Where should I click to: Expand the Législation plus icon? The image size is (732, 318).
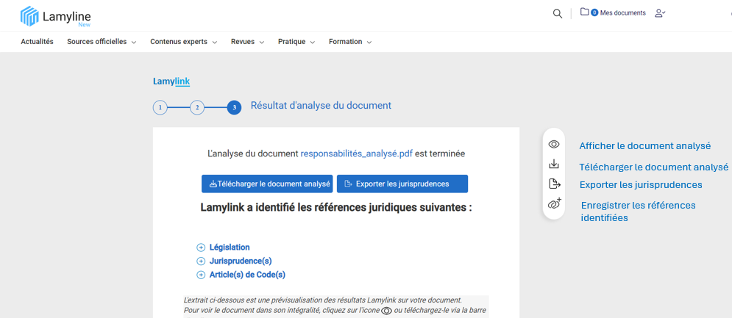point(201,247)
